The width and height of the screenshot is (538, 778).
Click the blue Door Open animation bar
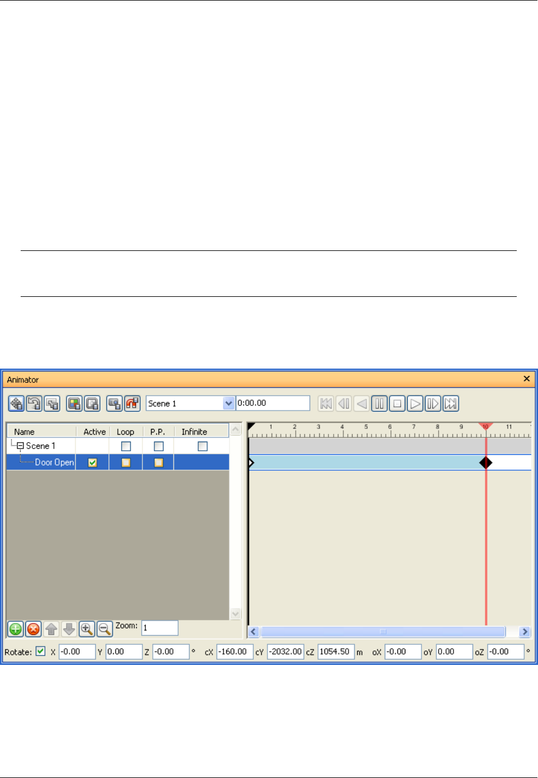click(367, 462)
